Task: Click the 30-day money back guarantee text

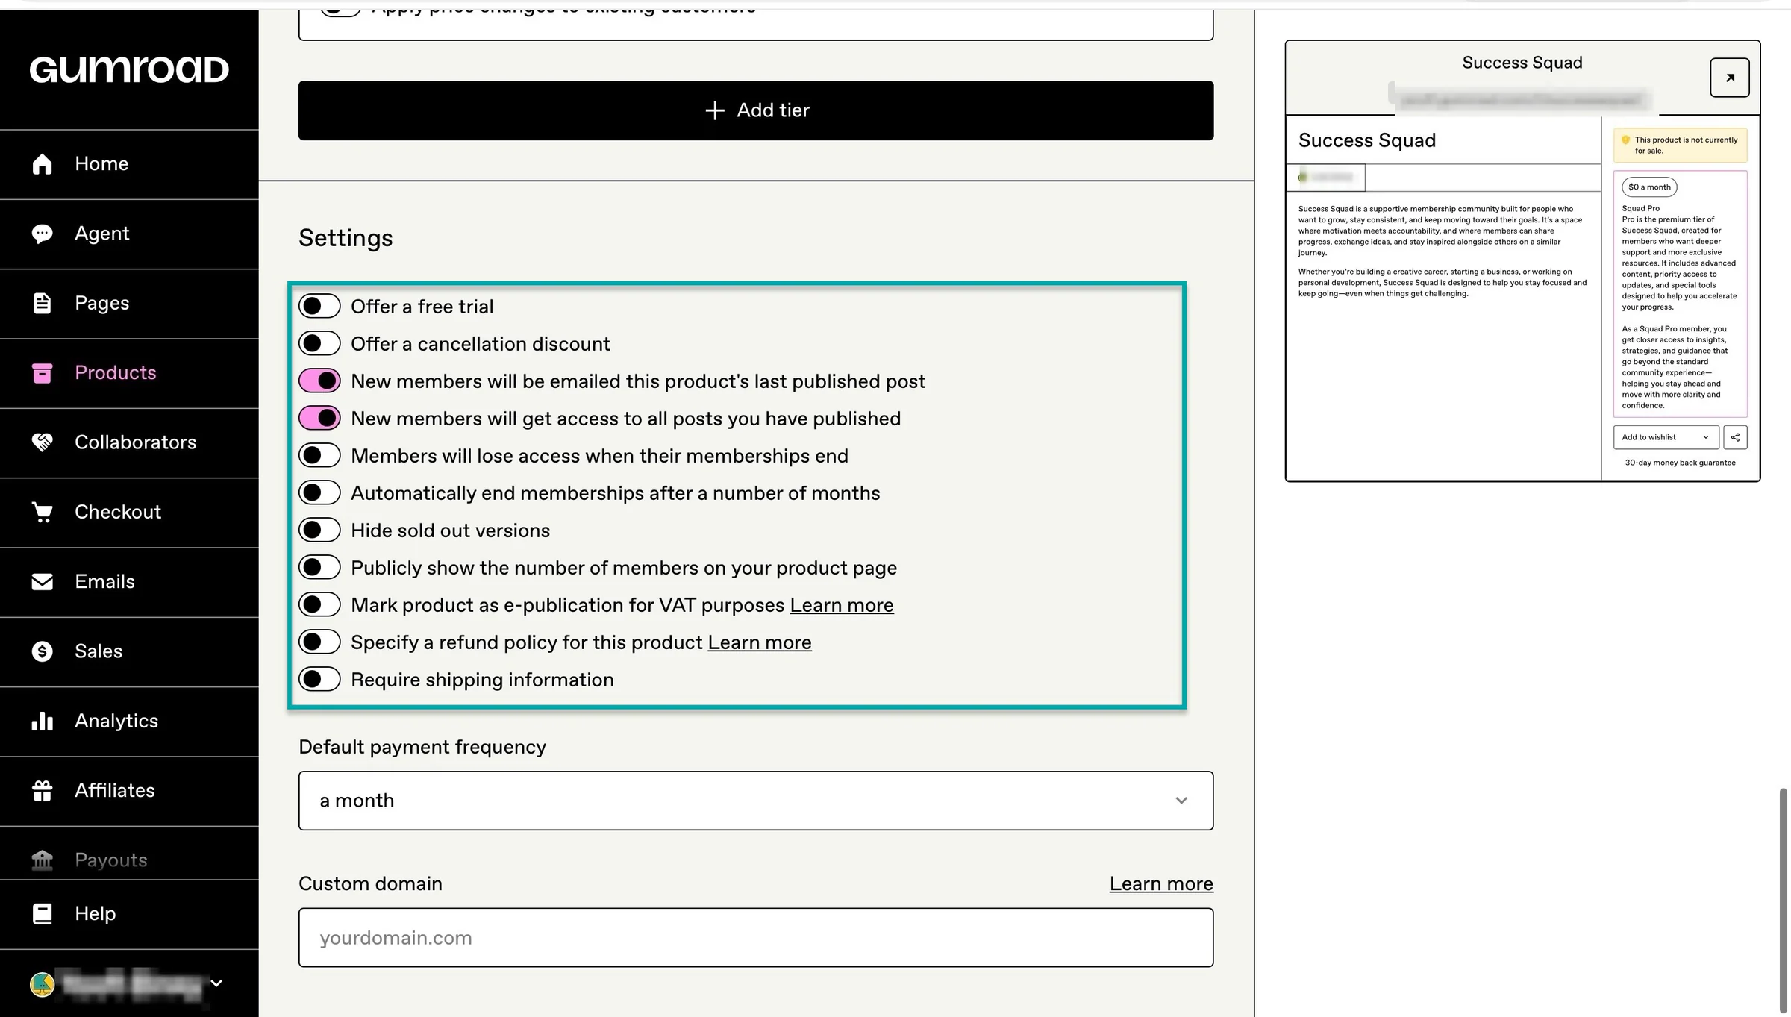Action: (x=1680, y=463)
